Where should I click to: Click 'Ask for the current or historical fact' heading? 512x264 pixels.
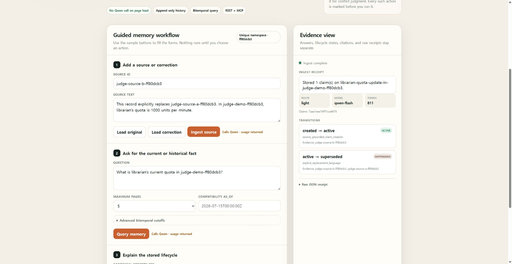tap(159, 154)
